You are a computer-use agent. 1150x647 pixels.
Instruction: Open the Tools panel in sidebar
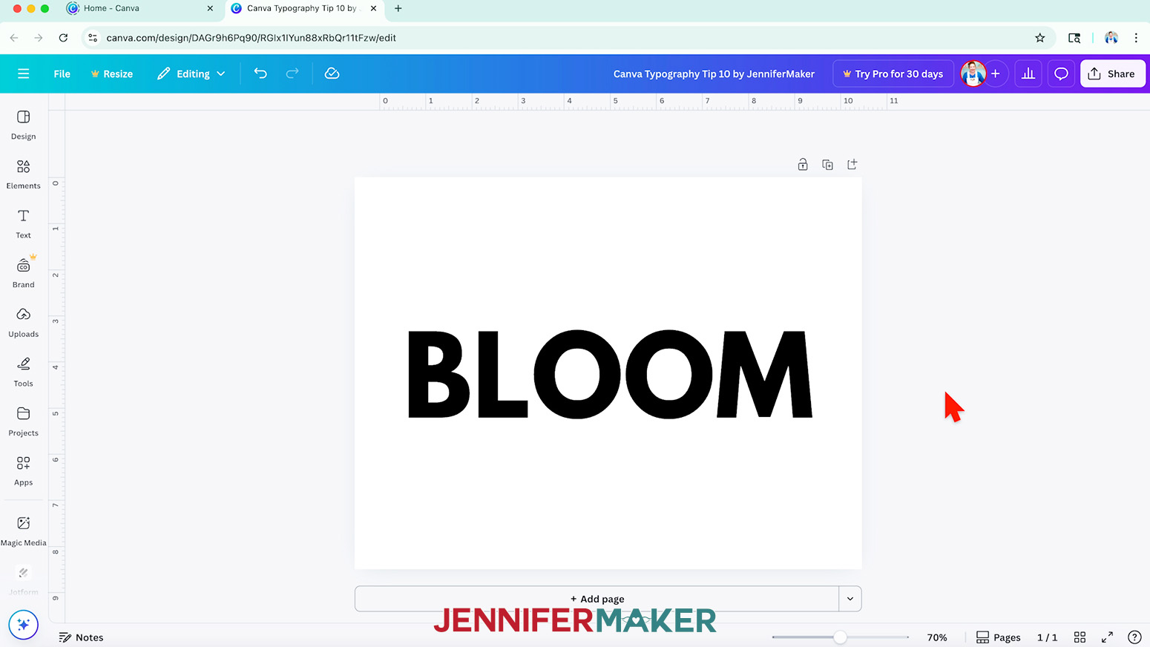pyautogui.click(x=24, y=372)
